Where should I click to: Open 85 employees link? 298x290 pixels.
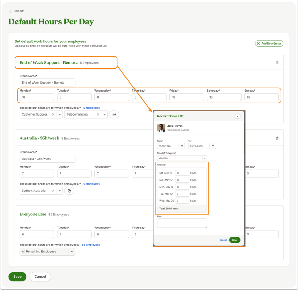[91, 245]
